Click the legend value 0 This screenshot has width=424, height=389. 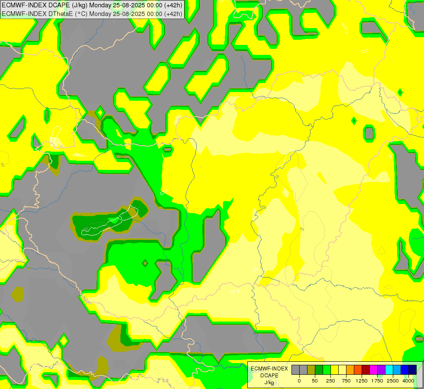click(x=299, y=381)
